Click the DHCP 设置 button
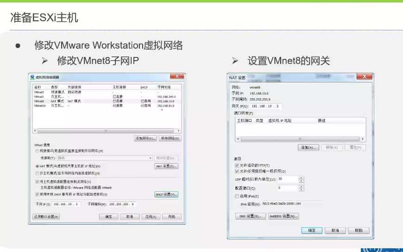Screen dimensions: 403x252 click(166, 195)
